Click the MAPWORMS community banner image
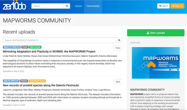 pos(156,63)
